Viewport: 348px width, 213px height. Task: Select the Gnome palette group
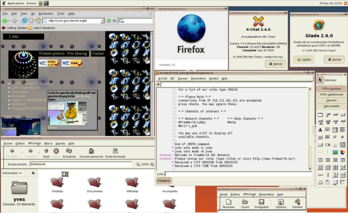(331, 100)
